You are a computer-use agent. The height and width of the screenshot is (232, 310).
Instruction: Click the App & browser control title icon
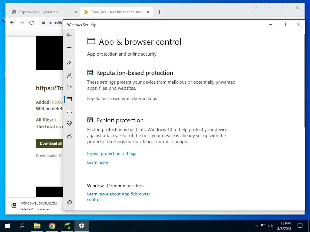(x=91, y=41)
